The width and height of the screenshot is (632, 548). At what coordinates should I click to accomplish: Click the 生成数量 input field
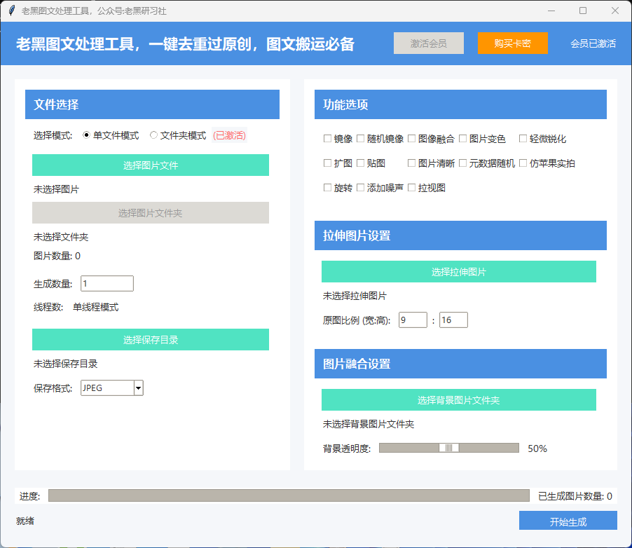tap(107, 284)
